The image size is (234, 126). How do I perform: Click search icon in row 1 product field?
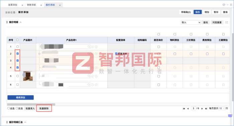tap(89, 47)
